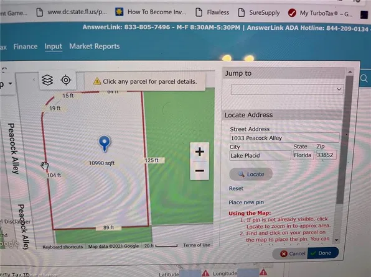Image resolution: width=371 pixels, height=277 pixels.
Task: Click the search magnifier icon at right
Action: click(364, 78)
